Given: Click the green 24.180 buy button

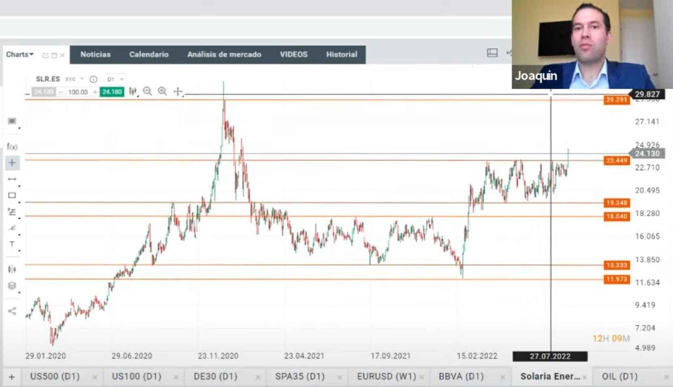Looking at the screenshot, I should (112, 92).
